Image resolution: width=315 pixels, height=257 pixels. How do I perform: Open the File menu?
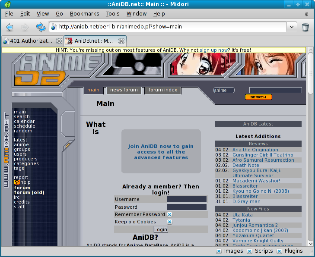click(9, 14)
